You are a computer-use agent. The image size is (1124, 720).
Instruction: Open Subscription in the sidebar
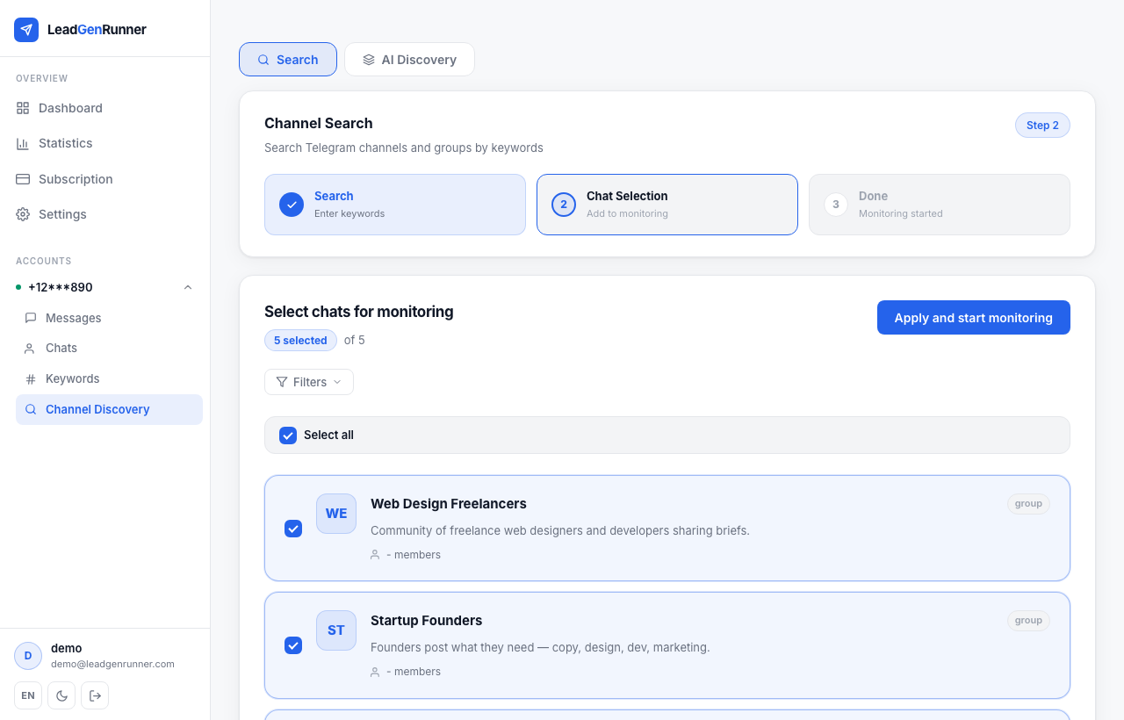pyautogui.click(x=105, y=179)
